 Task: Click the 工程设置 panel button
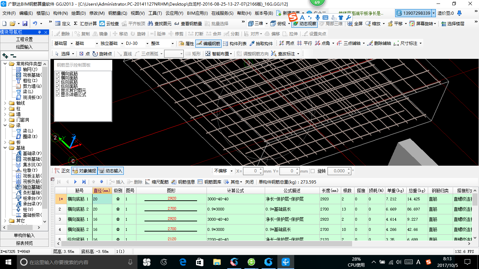pyautogui.click(x=24, y=39)
